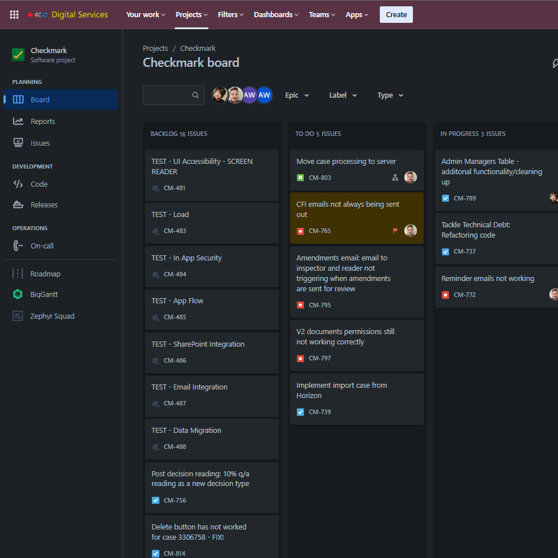
Task: Click the Releases ship icon
Action: (x=18, y=204)
